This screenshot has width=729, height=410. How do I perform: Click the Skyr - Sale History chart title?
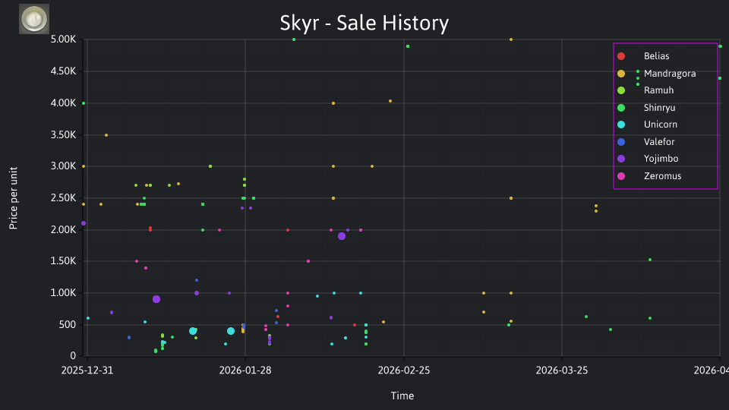(364, 23)
